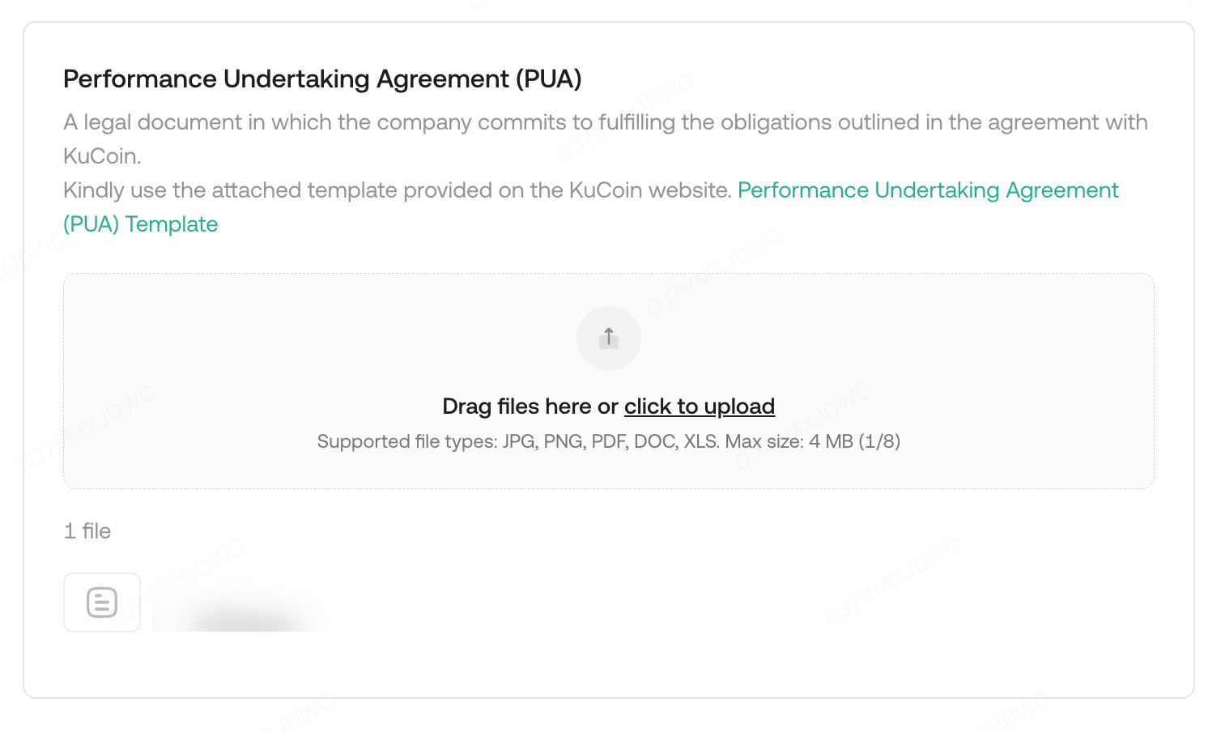Click the upload arrow icon

609,338
